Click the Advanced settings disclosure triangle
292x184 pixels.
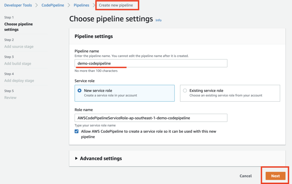pyautogui.click(x=76, y=158)
